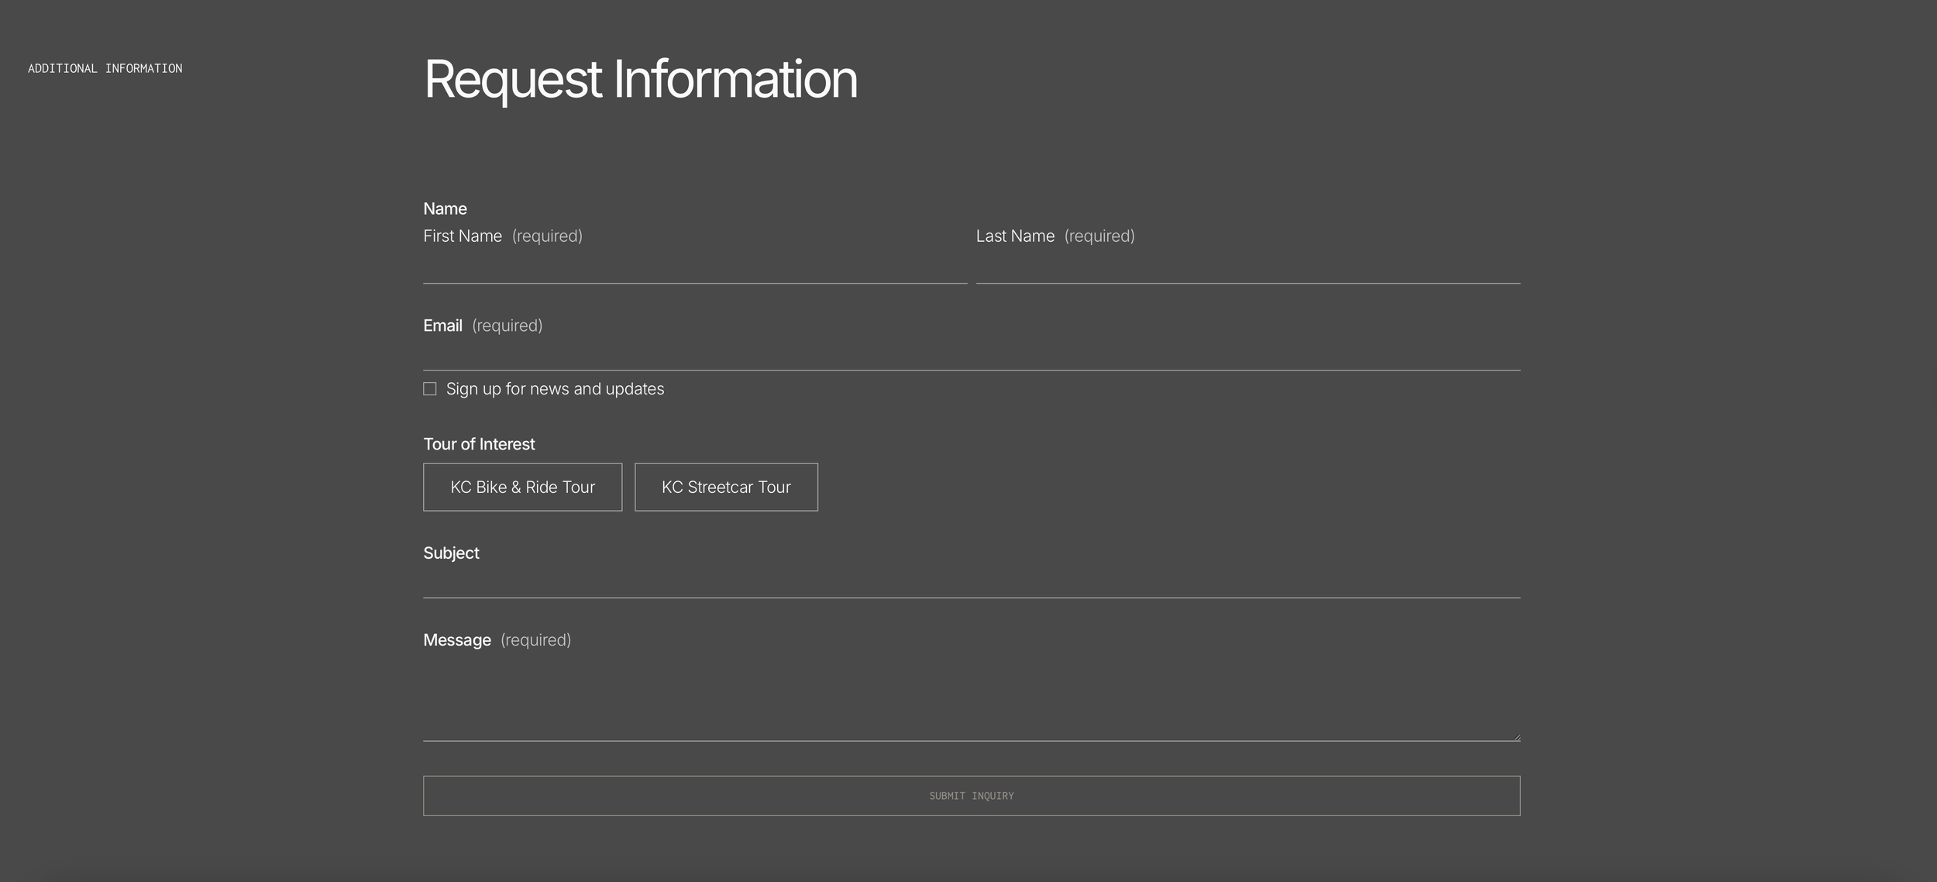Click the Additional Information label
Screen dimensions: 1937x882
(105, 69)
